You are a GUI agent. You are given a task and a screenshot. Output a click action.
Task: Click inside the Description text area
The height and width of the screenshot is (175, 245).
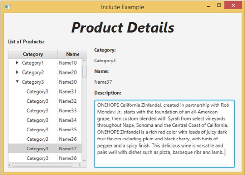165,134
